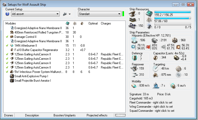Screen dimensions: 198x120
Task: Click the Small Anti-Explosive Pump I rig icon
Action: tap(12, 76)
